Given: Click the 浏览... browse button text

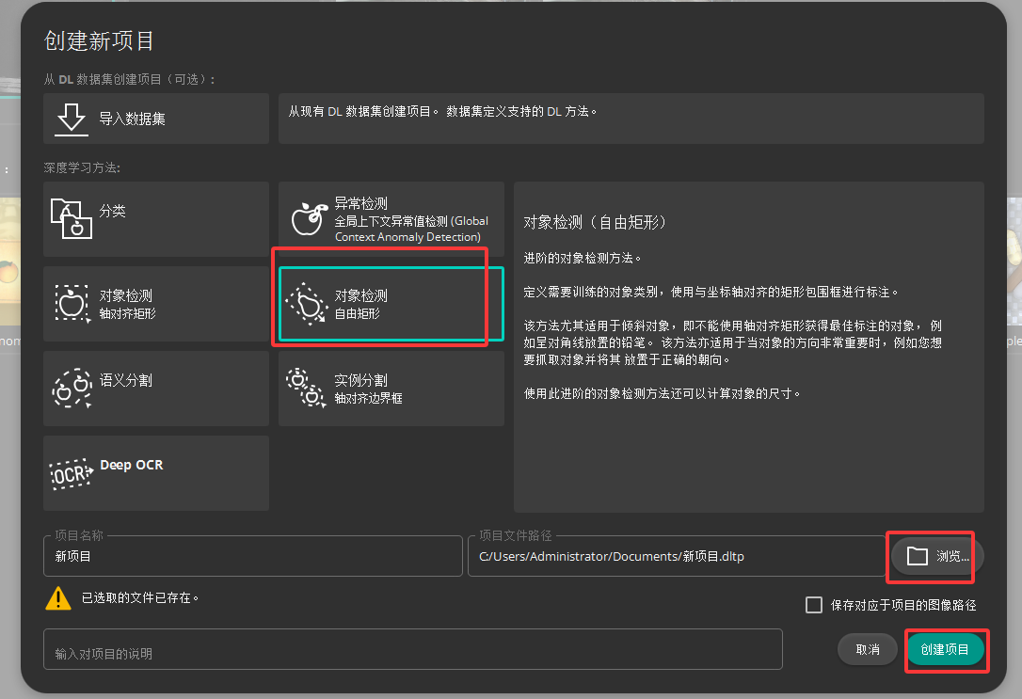Looking at the screenshot, I should [953, 556].
